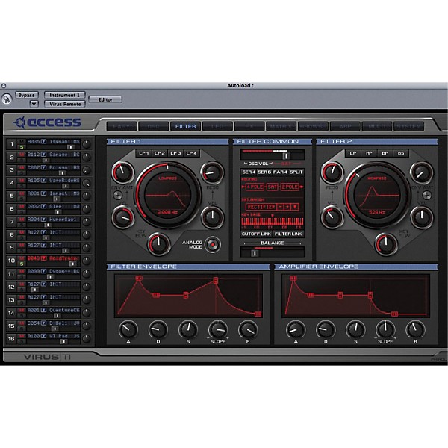Click Filter 1 RESO knob
Screen dimensions: 448x448
coord(212,172)
